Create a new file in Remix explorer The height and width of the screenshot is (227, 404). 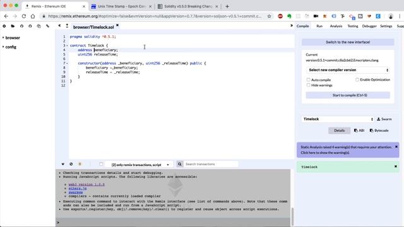click(x=4, y=26)
